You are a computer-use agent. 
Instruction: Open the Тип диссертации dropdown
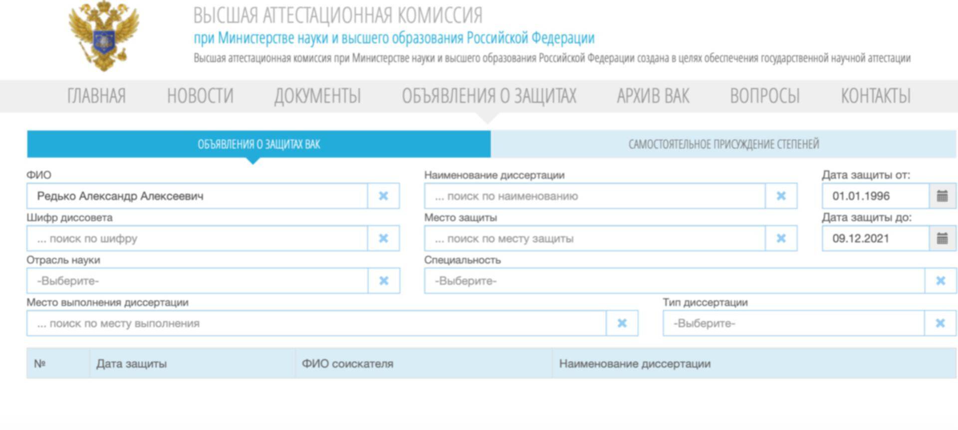coord(793,323)
